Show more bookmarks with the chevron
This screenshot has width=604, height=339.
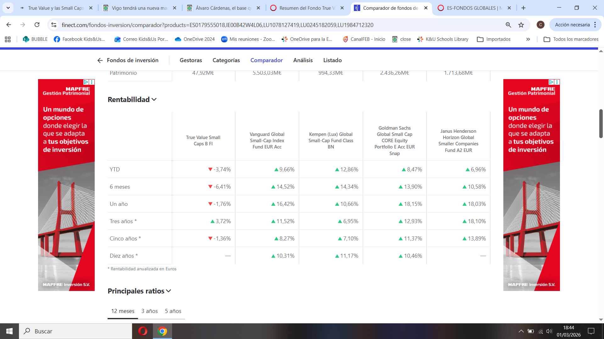(528, 39)
